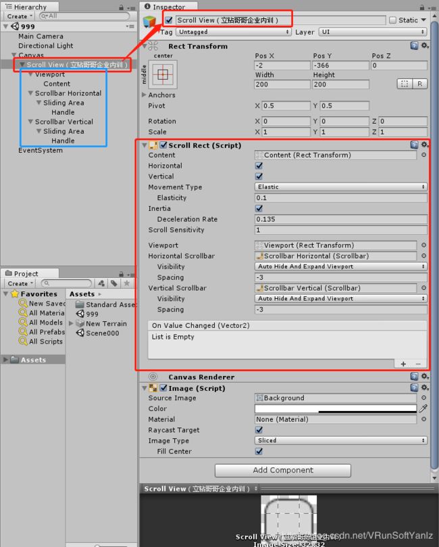Click the color eyedropper icon
This screenshot has height=547, width=439.
click(423, 408)
